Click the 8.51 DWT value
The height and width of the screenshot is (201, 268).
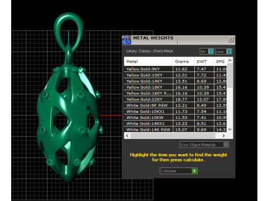click(x=202, y=123)
